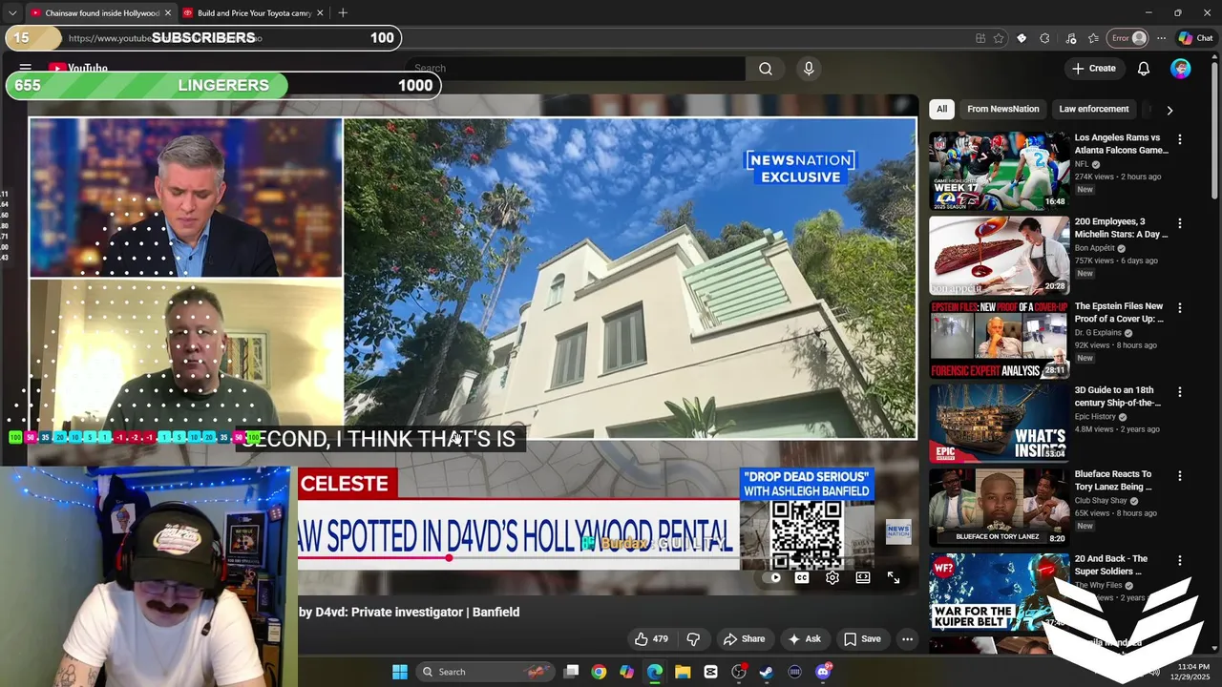
Task: Open player settings gear
Action: pos(832,577)
